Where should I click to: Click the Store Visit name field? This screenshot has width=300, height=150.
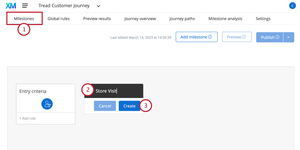pos(116,91)
